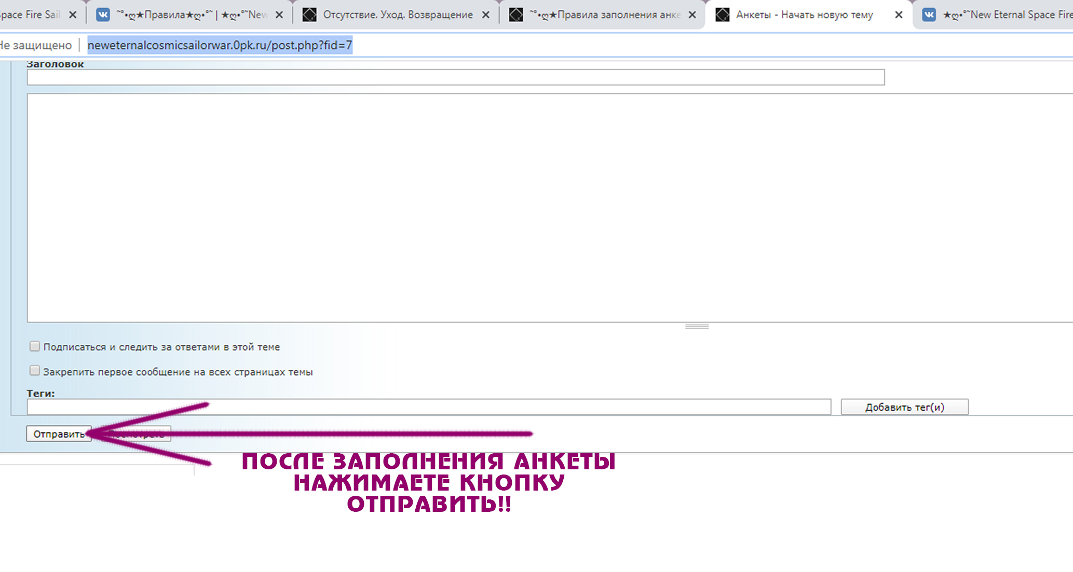Click the forum favicon on the Отсутствие tab

(x=309, y=15)
